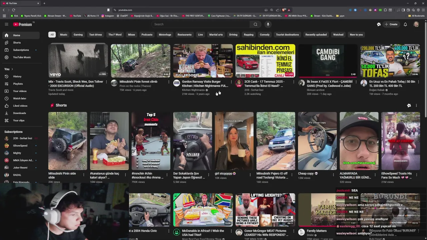Click the Create button
427x240 pixels.
click(391, 24)
